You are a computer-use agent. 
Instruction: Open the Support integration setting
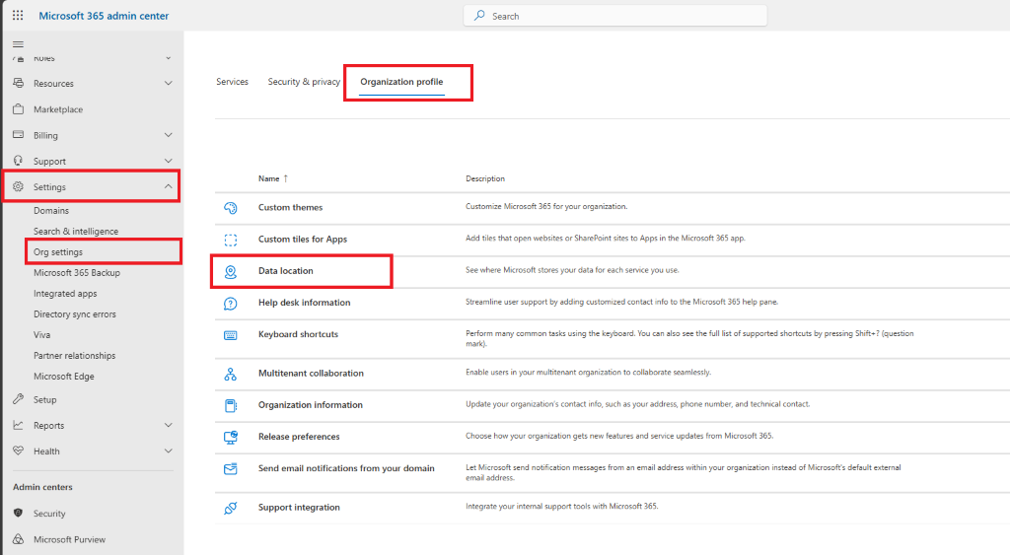(x=299, y=508)
